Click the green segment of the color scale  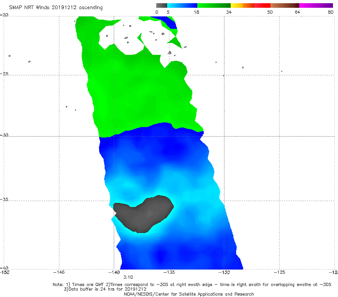(214, 5)
